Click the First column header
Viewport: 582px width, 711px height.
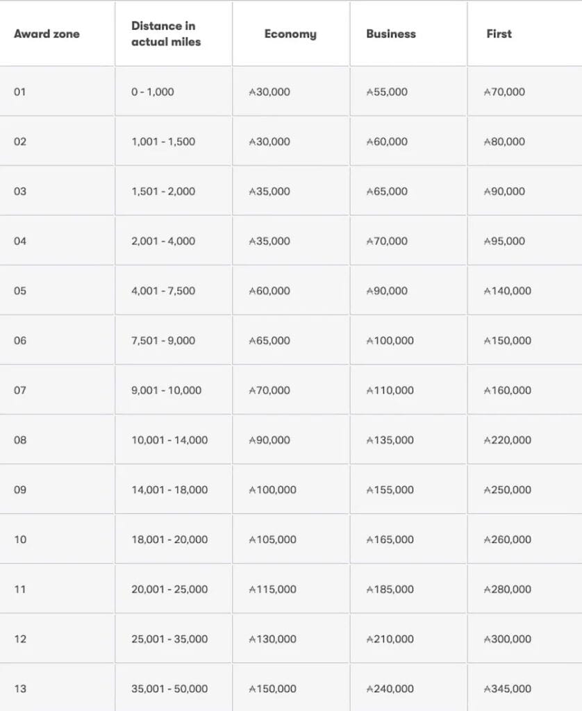click(499, 34)
